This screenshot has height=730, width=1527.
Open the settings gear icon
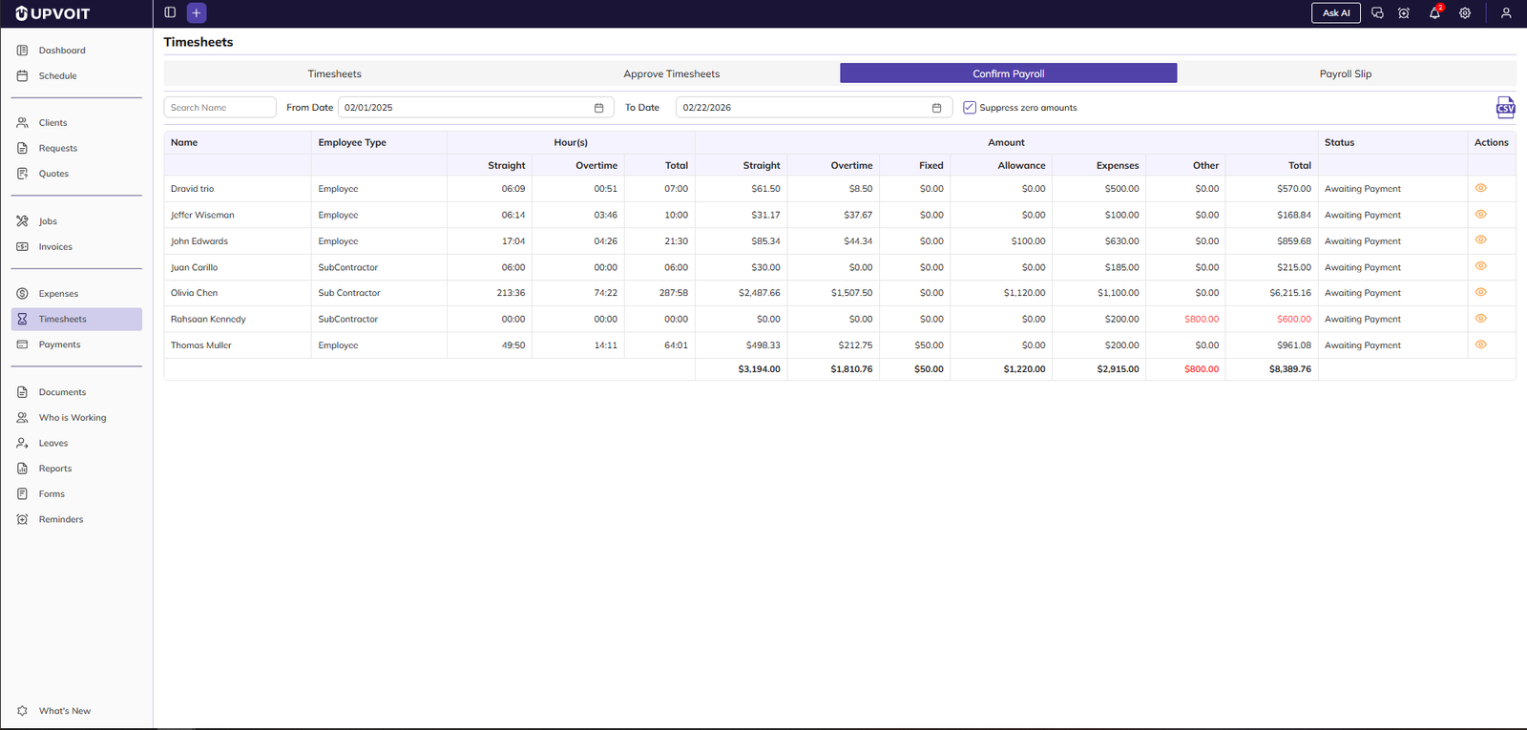pyautogui.click(x=1465, y=13)
